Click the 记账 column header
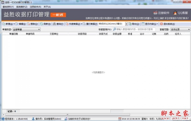The width and height of the screenshot is (191, 121). click(x=154, y=34)
